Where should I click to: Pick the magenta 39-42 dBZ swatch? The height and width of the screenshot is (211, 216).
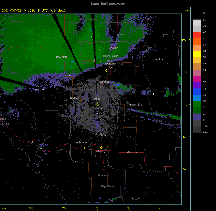(x=197, y=79)
